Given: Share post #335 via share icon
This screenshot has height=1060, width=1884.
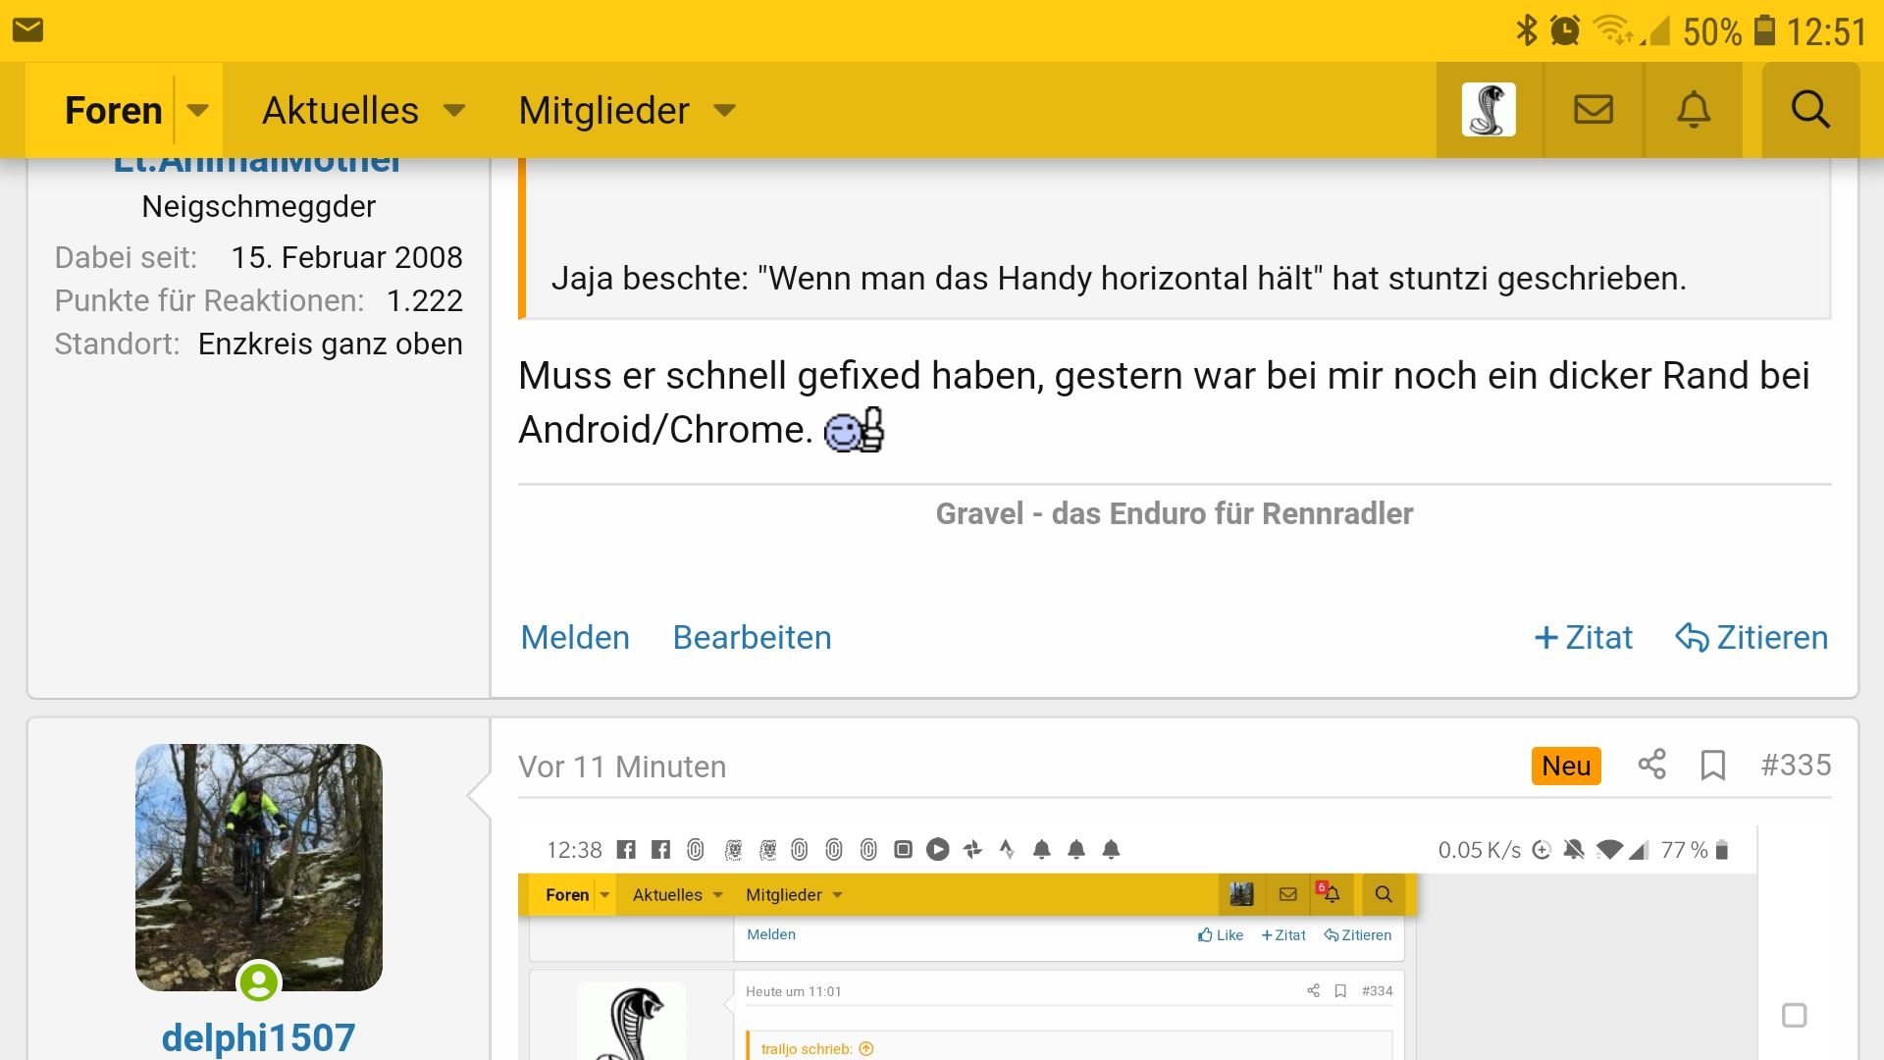Looking at the screenshot, I should click(x=1652, y=765).
